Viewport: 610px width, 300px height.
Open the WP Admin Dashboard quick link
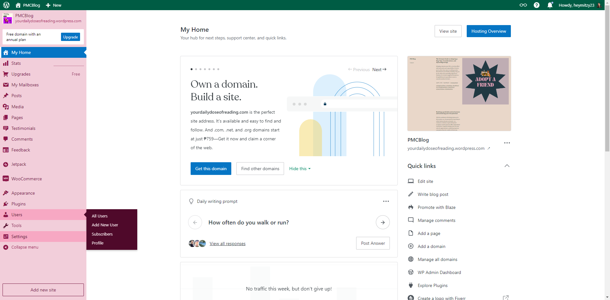[x=439, y=272]
